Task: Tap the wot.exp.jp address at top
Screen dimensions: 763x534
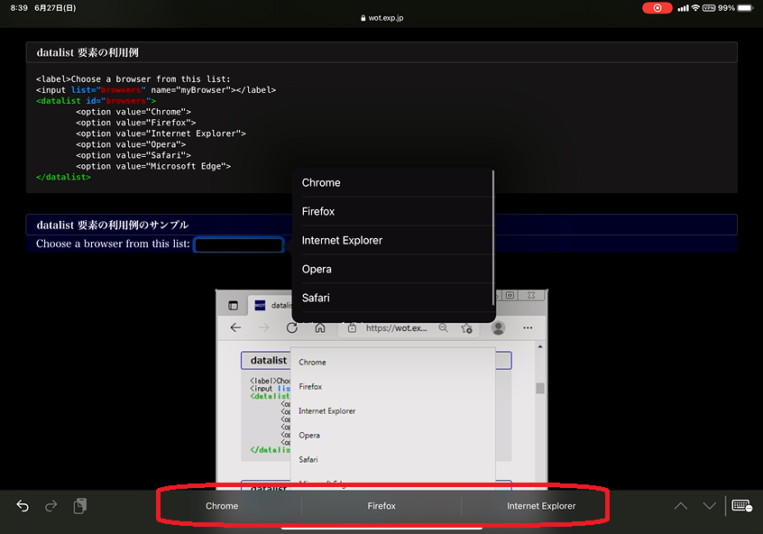Action: point(382,18)
